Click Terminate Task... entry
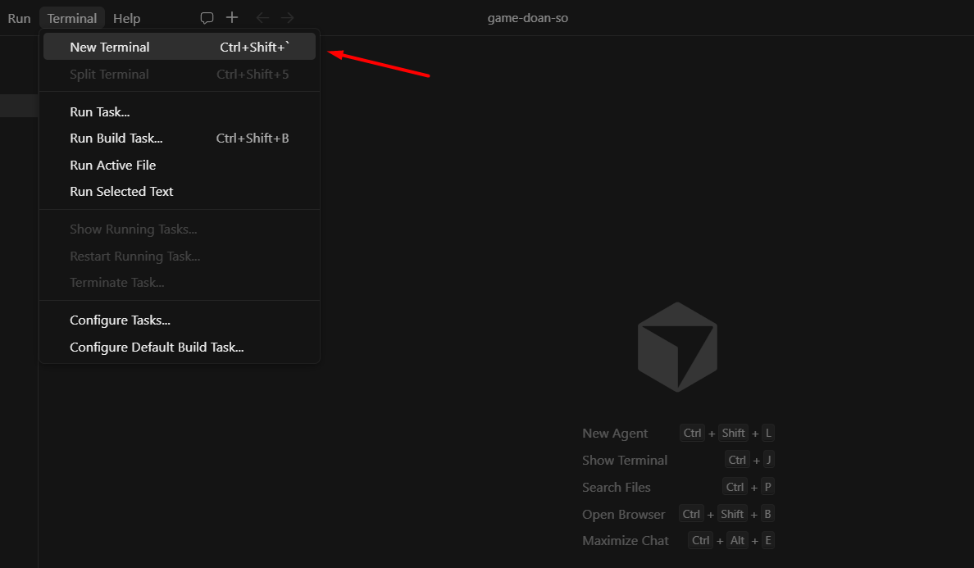Screen dimensions: 974x568 click(180, 283)
